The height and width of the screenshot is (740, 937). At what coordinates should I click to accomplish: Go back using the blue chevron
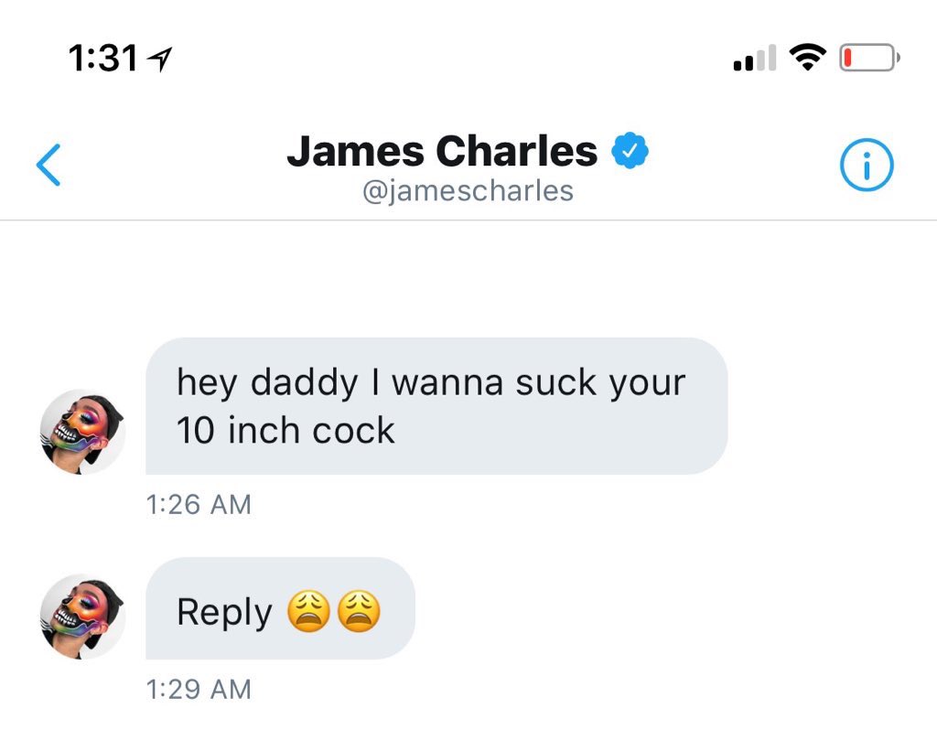[48, 165]
